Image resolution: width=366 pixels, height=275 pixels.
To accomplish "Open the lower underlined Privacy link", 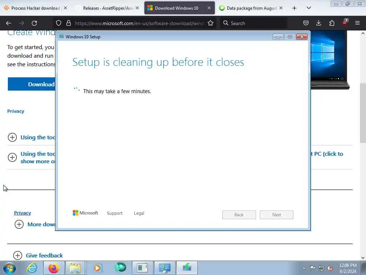I will point(23,213).
